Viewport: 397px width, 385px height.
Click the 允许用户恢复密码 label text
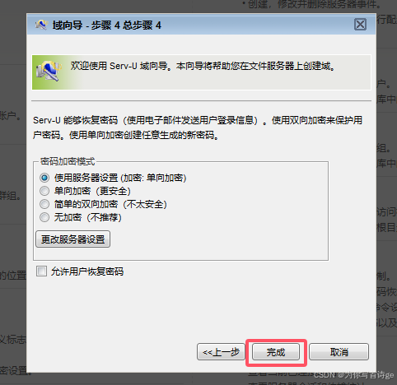[x=87, y=271]
